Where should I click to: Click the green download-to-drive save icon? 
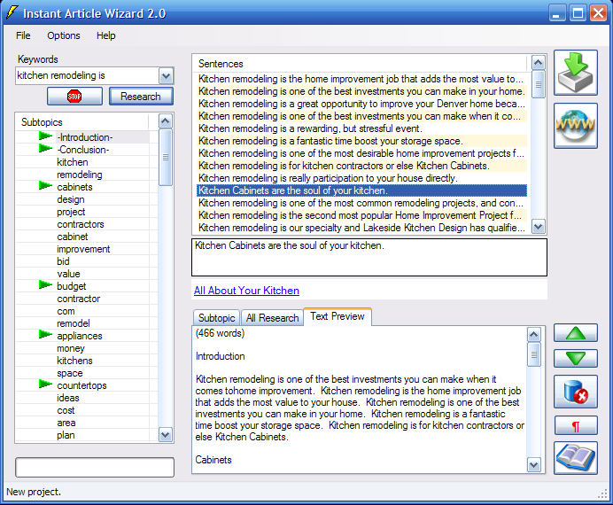coord(576,73)
